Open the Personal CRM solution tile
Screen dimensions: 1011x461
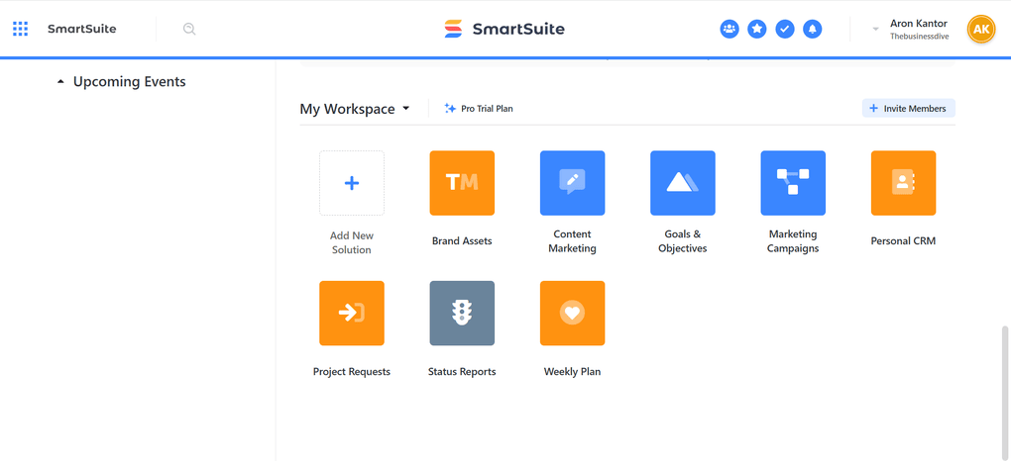pos(903,183)
